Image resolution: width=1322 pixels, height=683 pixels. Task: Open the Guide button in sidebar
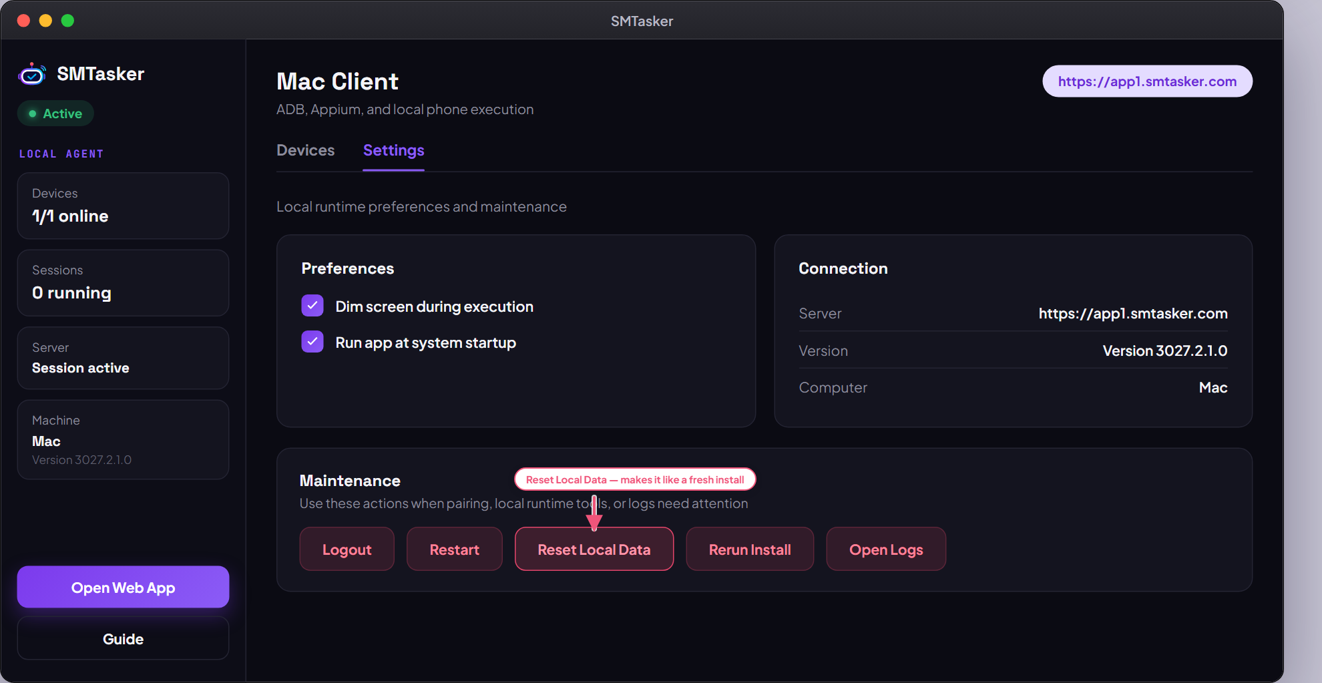(x=124, y=639)
